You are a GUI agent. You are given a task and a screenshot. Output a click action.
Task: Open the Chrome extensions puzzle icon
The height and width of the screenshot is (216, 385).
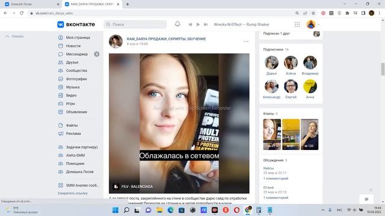(x=347, y=13)
